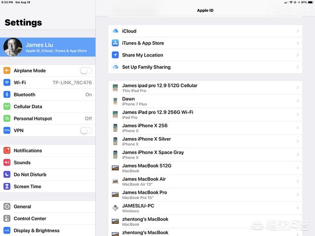
Task: Tap the Screen Time hourglass icon
Action: pyautogui.click(x=7, y=186)
